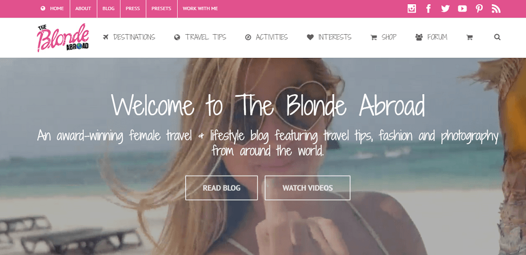
Task: Open the RSS feed icon
Action: (x=496, y=9)
